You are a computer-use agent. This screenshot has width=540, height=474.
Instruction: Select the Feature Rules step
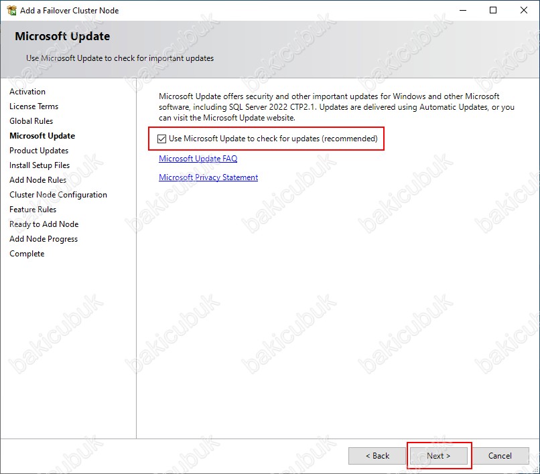coord(33,210)
